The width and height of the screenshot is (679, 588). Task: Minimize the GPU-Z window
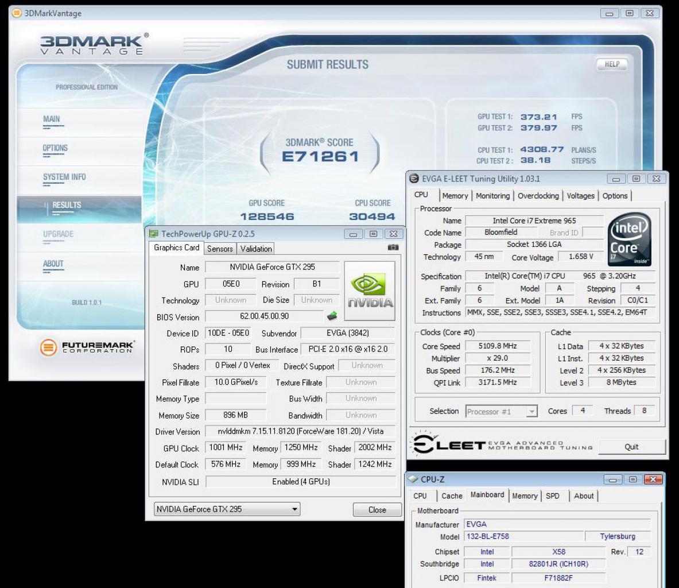pos(354,234)
